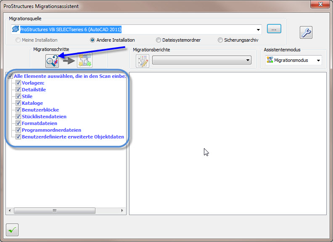Viewport: 333px width, 242px height.
Task: Open the migration report edit icon
Action: coord(142,61)
